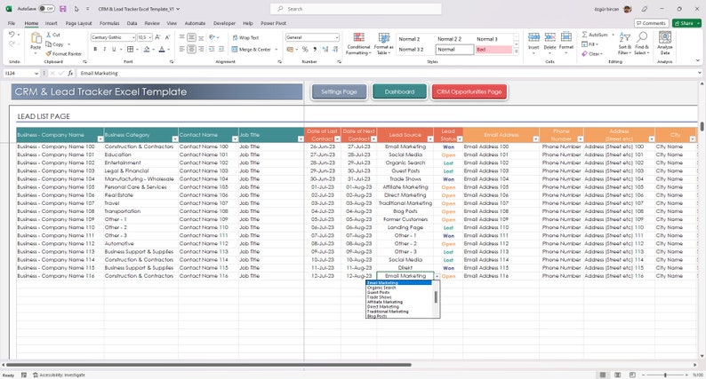Open the Borders icon
The width and height of the screenshot is (706, 379).
[x=130, y=49]
